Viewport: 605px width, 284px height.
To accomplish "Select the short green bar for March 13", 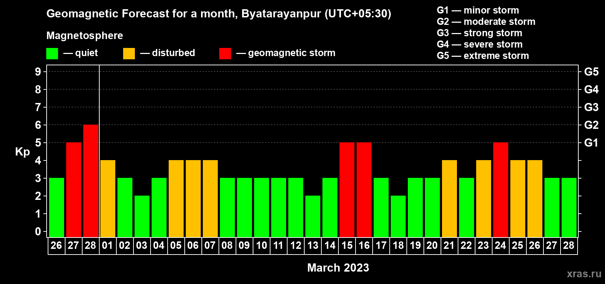I will [313, 216].
